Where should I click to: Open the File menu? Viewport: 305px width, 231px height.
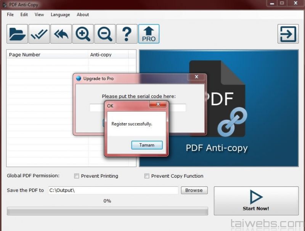pyautogui.click(x=10, y=14)
